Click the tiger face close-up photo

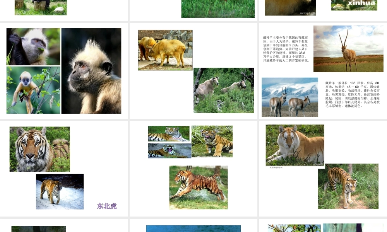(40, 149)
